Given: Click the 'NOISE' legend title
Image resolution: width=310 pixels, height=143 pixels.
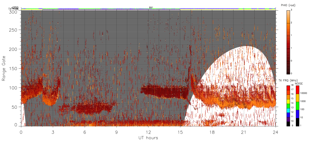Looking at the screenshot, I should point(298,83).
